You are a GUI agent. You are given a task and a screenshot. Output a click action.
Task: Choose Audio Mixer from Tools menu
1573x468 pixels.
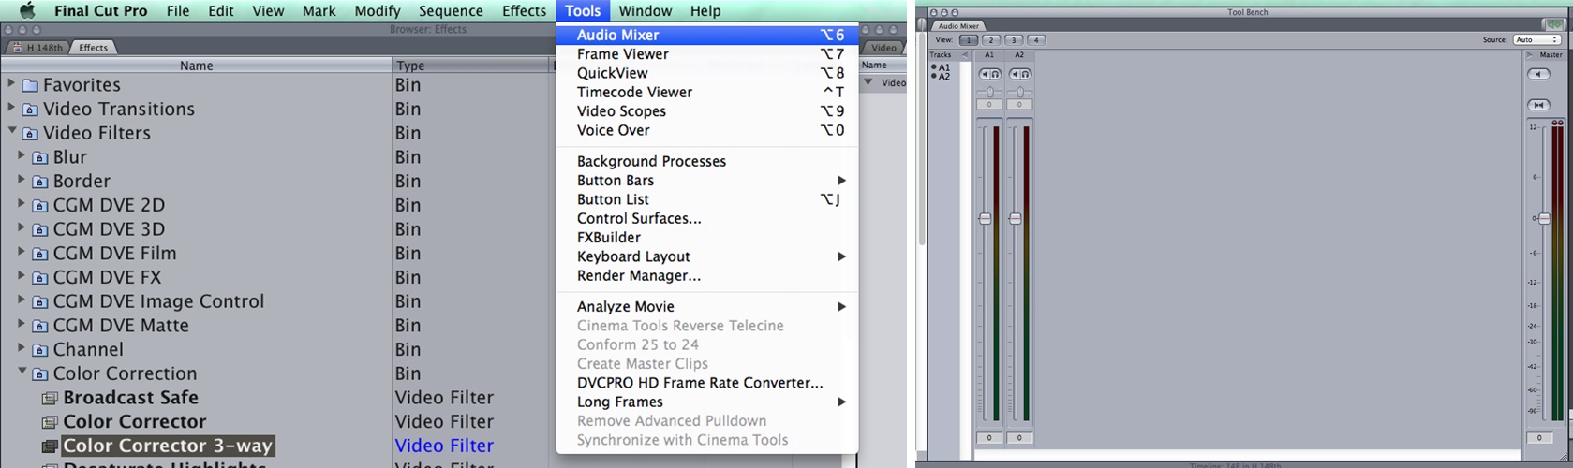(707, 35)
